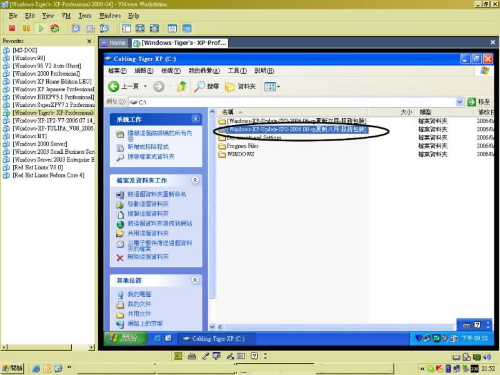Click the VMware green Power On play icon
The image size is (500, 375).
point(41,28)
